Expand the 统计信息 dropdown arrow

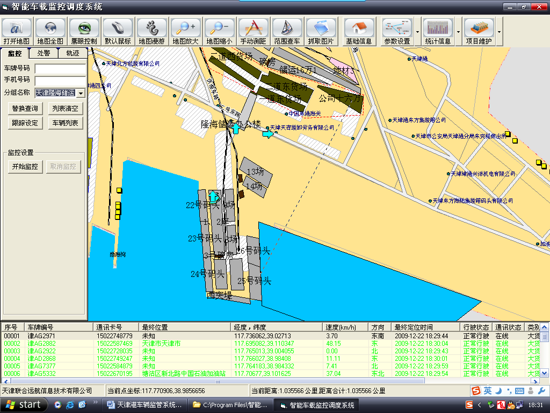458,31
